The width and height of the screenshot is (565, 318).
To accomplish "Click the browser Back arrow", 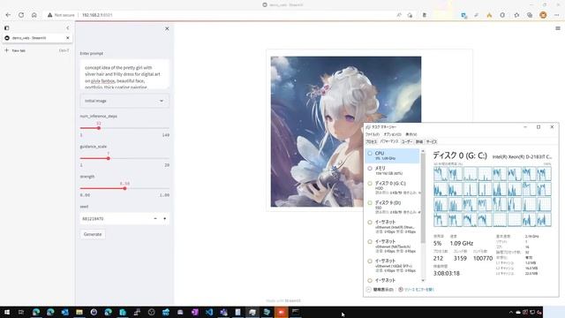I will [x=8, y=15].
